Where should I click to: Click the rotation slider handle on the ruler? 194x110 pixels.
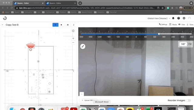click(159, 34)
